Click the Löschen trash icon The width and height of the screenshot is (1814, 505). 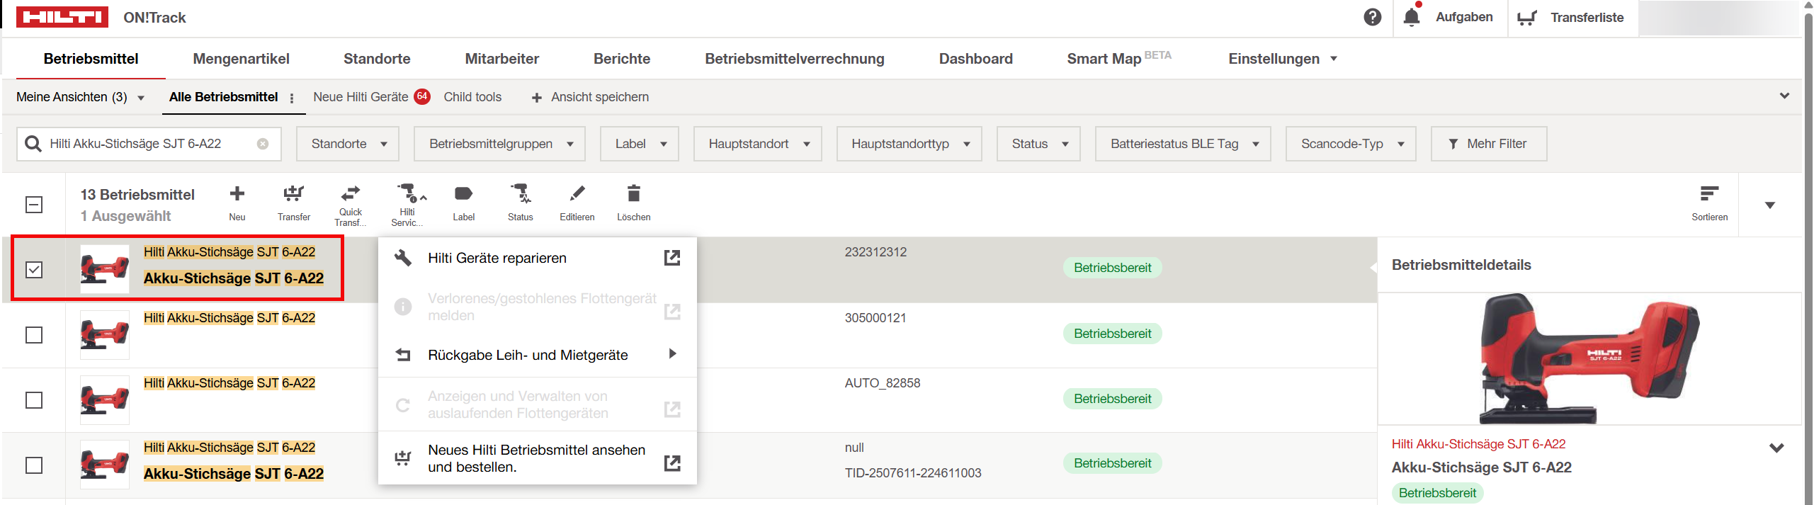(634, 193)
